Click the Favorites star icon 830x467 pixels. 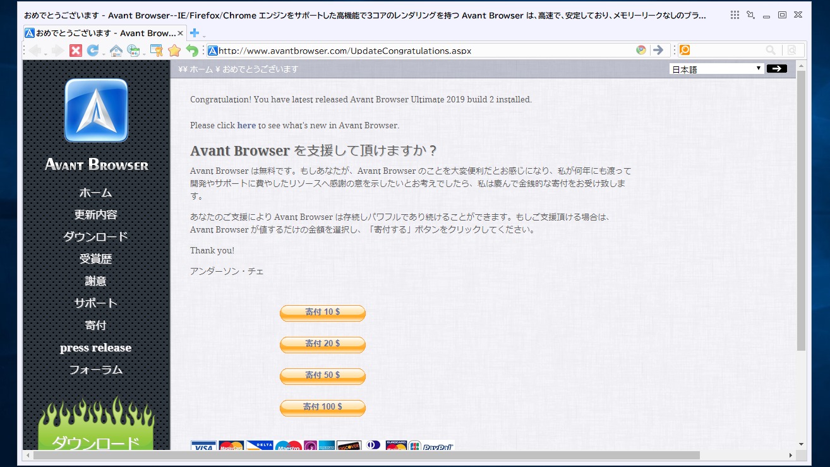174,51
